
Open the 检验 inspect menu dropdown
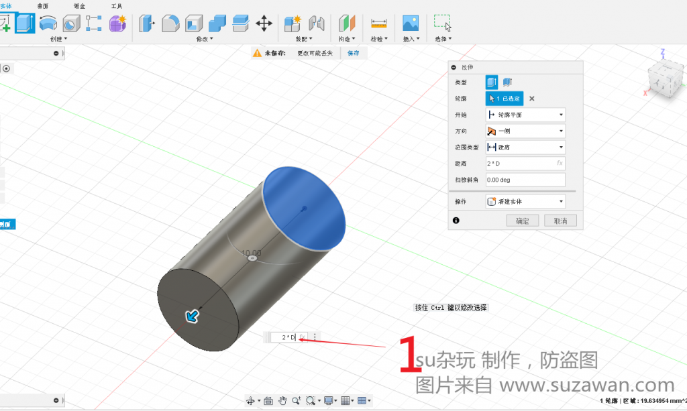point(379,39)
